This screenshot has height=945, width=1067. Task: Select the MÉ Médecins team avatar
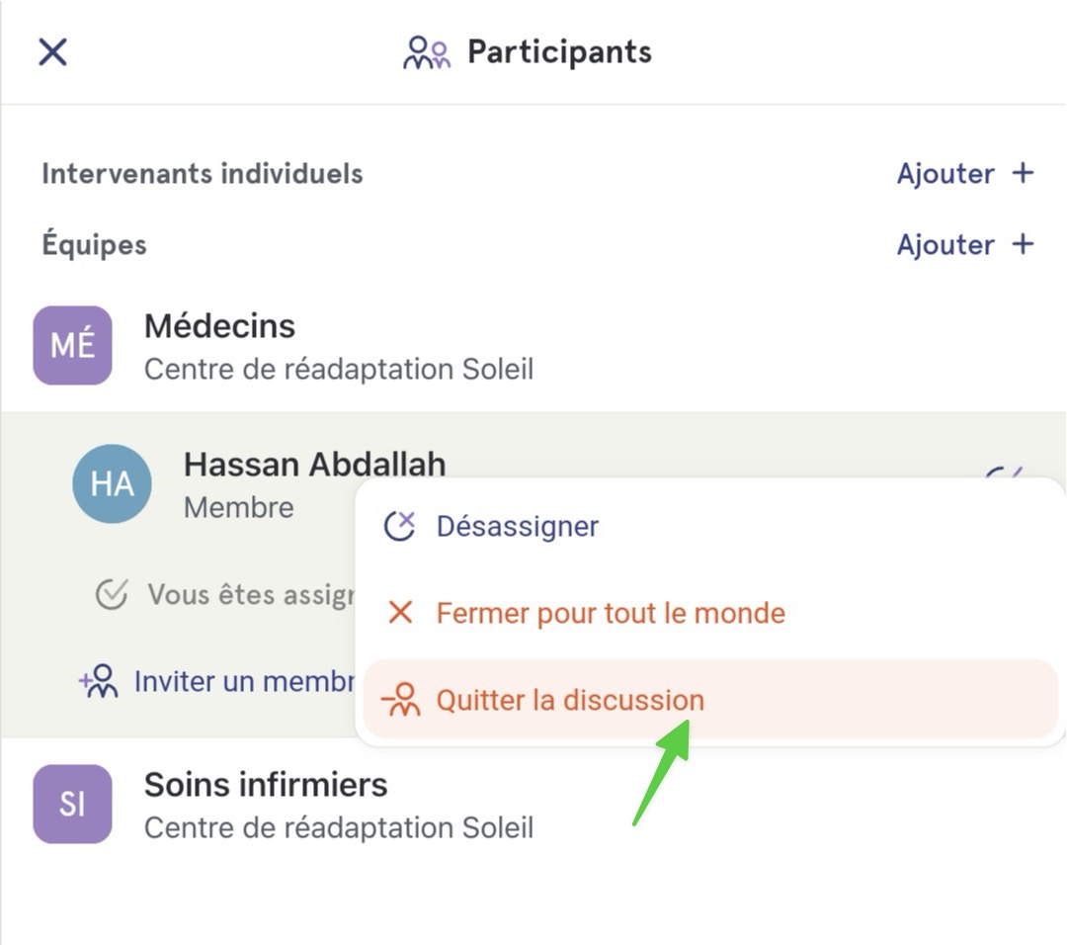coord(73,345)
